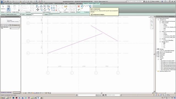
Task: Click the search field in title bar
Action: pos(135,1)
